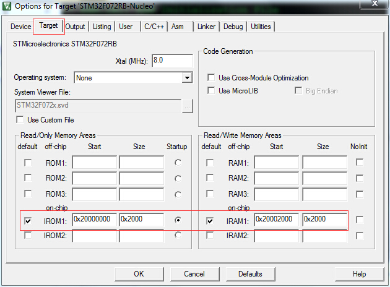Click the IRAM2 Start field
Image resolution: width=390 pixels, height=287 pixels.
[276, 236]
